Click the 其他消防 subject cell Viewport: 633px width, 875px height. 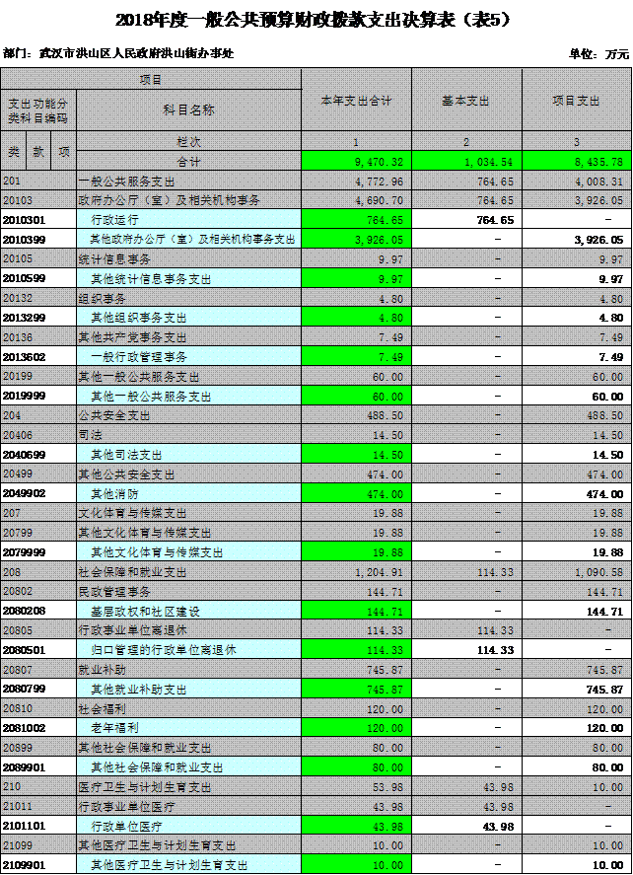pos(188,493)
